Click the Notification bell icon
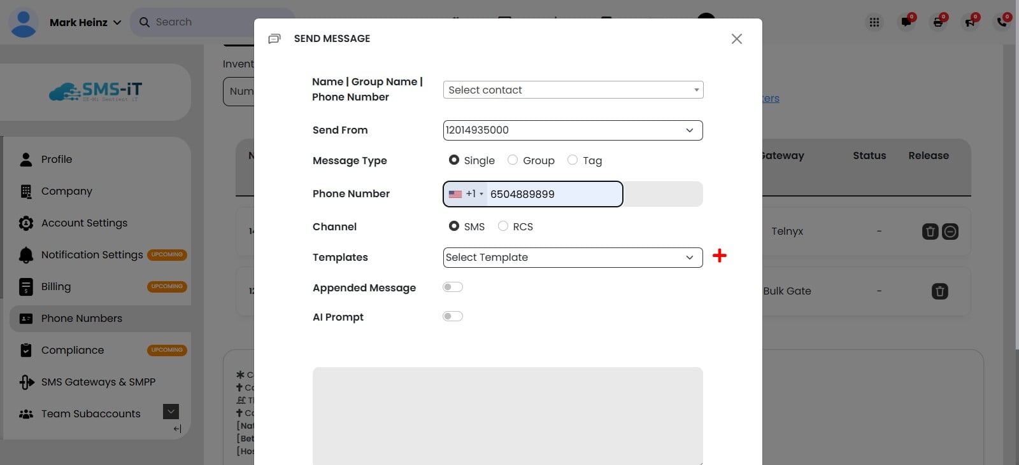Image resolution: width=1019 pixels, height=465 pixels. click(x=26, y=255)
